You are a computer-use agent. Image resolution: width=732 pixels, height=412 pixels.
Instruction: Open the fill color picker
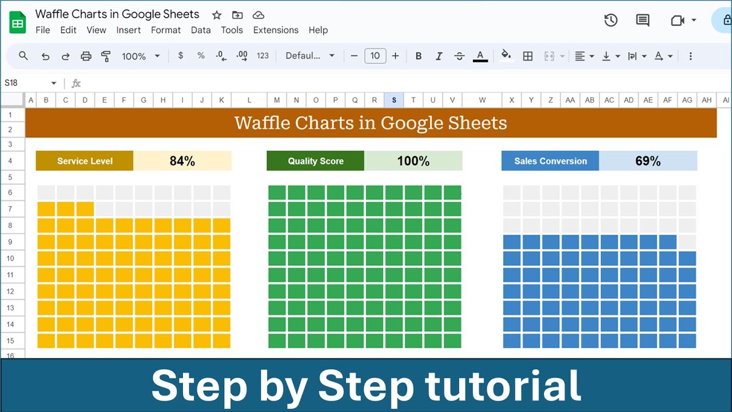[x=506, y=56]
